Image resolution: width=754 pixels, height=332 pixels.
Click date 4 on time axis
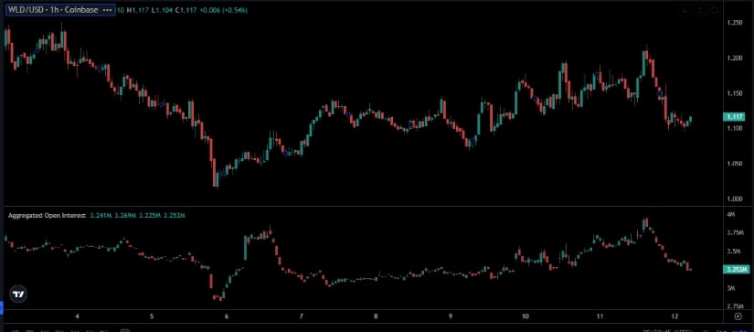[x=77, y=316]
